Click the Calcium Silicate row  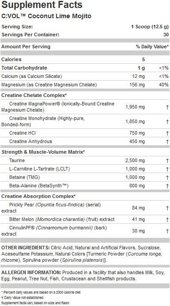pyautogui.click(x=85, y=76)
